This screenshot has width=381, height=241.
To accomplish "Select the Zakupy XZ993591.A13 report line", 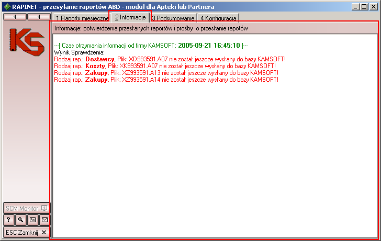I will tap(166, 73).
